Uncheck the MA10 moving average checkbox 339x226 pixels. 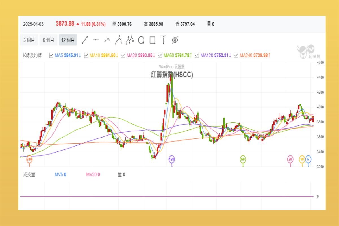(86, 55)
